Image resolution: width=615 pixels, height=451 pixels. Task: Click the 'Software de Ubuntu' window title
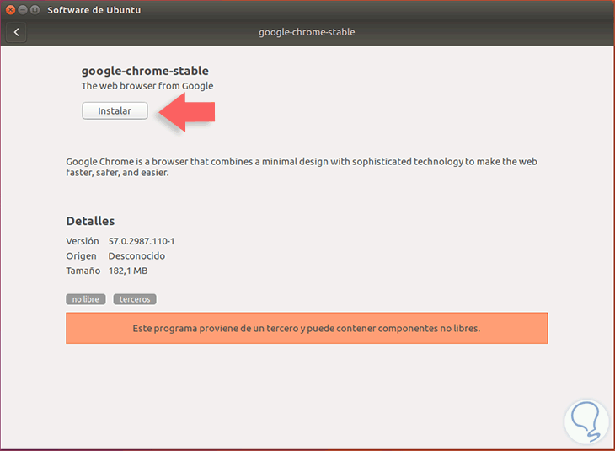click(94, 10)
